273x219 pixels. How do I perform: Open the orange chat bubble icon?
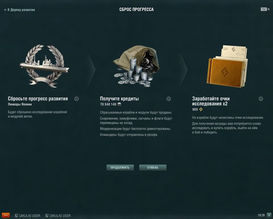pos(5,215)
